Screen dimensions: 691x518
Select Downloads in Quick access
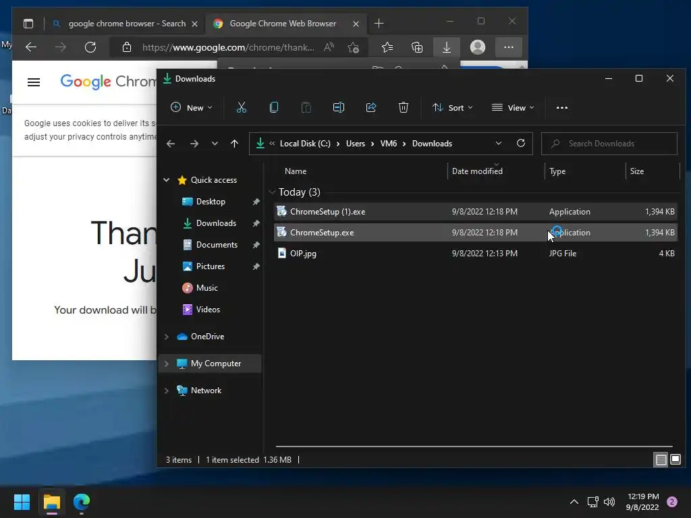point(216,223)
